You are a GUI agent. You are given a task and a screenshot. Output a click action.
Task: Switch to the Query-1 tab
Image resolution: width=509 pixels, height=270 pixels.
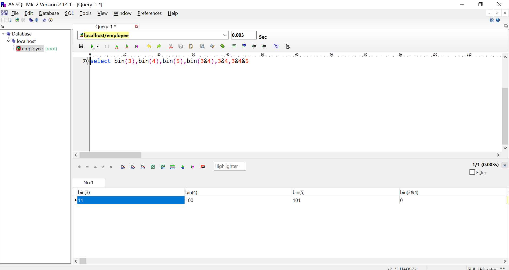point(106,26)
